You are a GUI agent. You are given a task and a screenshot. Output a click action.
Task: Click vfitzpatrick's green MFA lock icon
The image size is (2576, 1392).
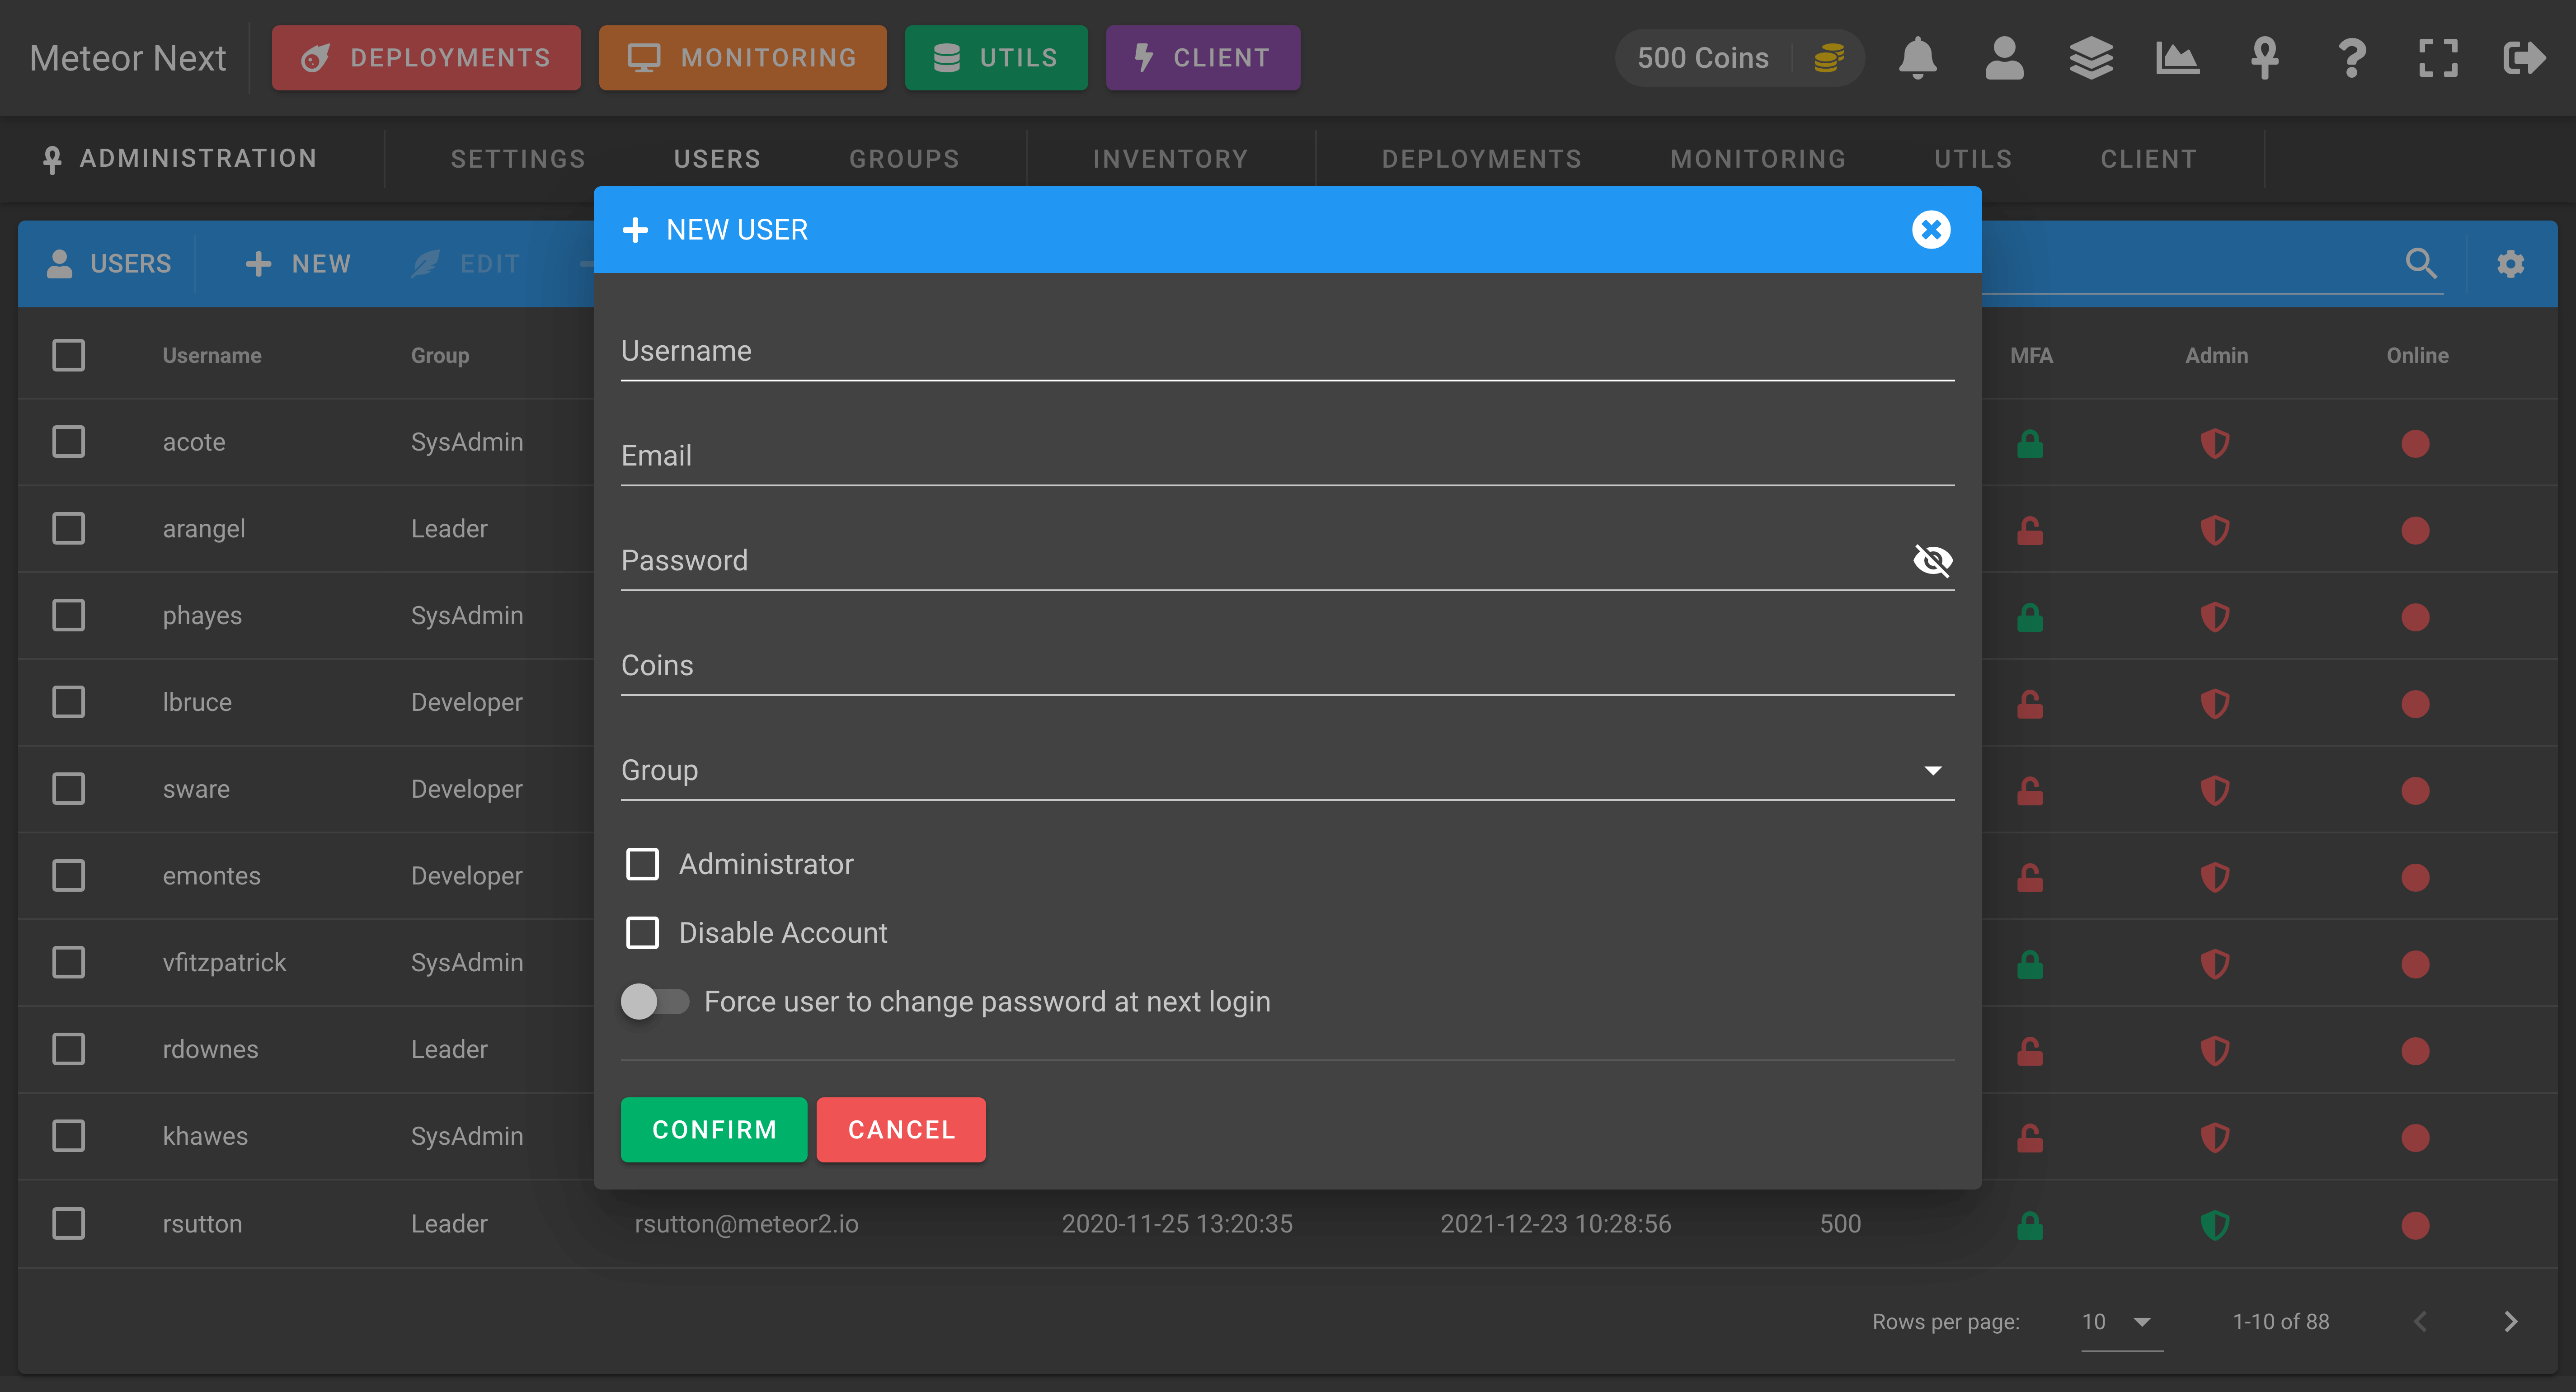pos(2030,964)
